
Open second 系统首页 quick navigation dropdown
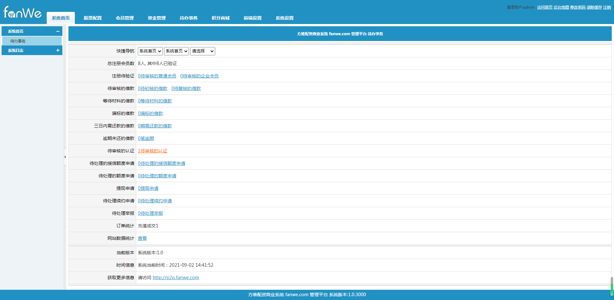coord(177,51)
